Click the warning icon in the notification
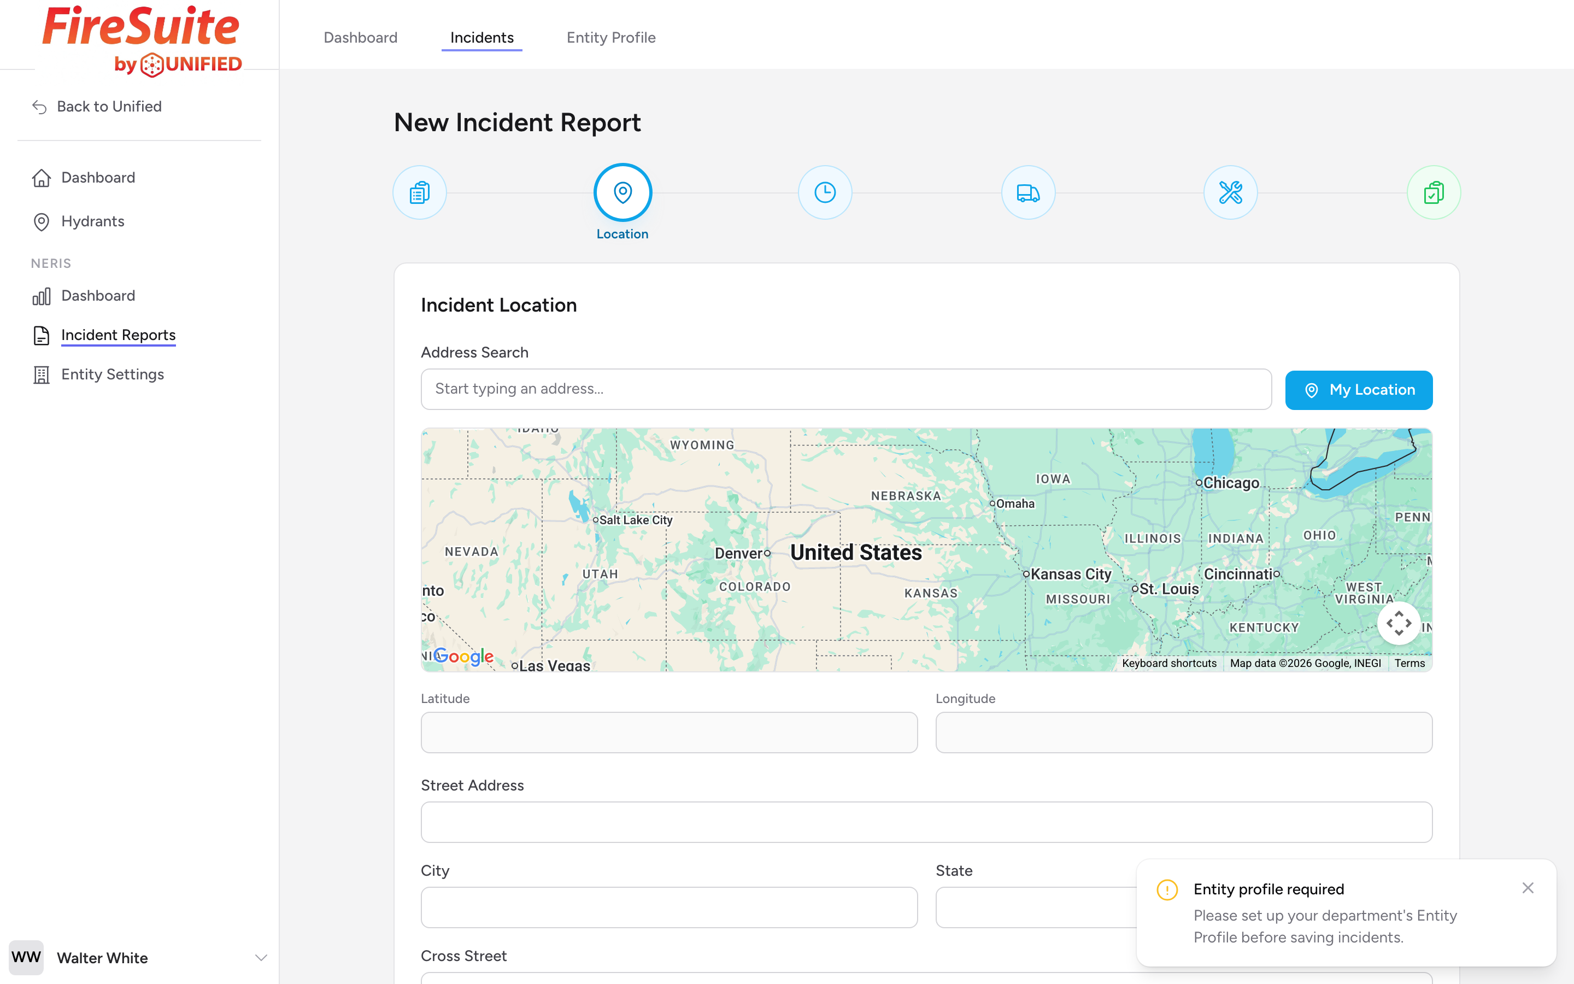The width and height of the screenshot is (1574, 984). tap(1167, 889)
